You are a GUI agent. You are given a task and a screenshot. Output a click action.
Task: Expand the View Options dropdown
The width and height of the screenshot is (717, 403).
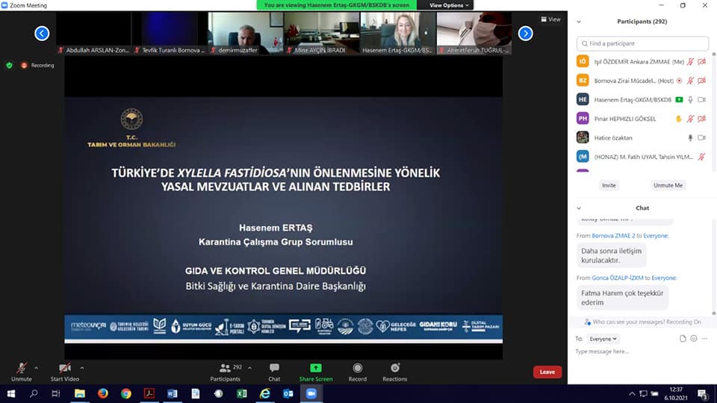point(450,5)
